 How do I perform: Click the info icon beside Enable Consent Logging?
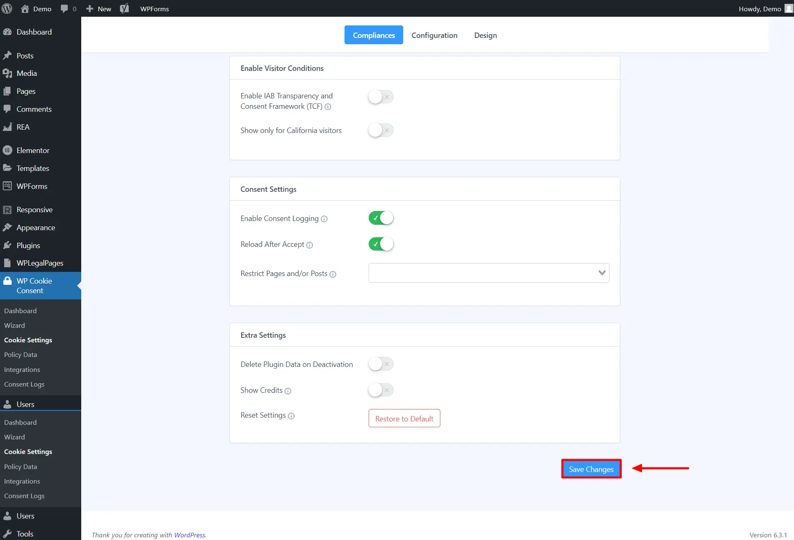(x=324, y=219)
